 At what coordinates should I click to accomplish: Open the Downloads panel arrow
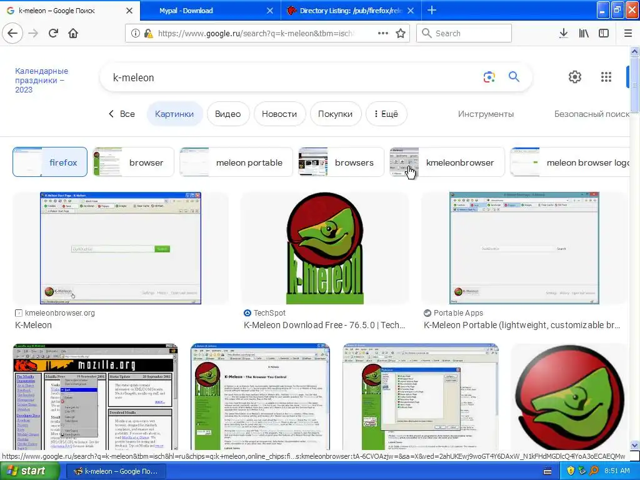click(563, 33)
